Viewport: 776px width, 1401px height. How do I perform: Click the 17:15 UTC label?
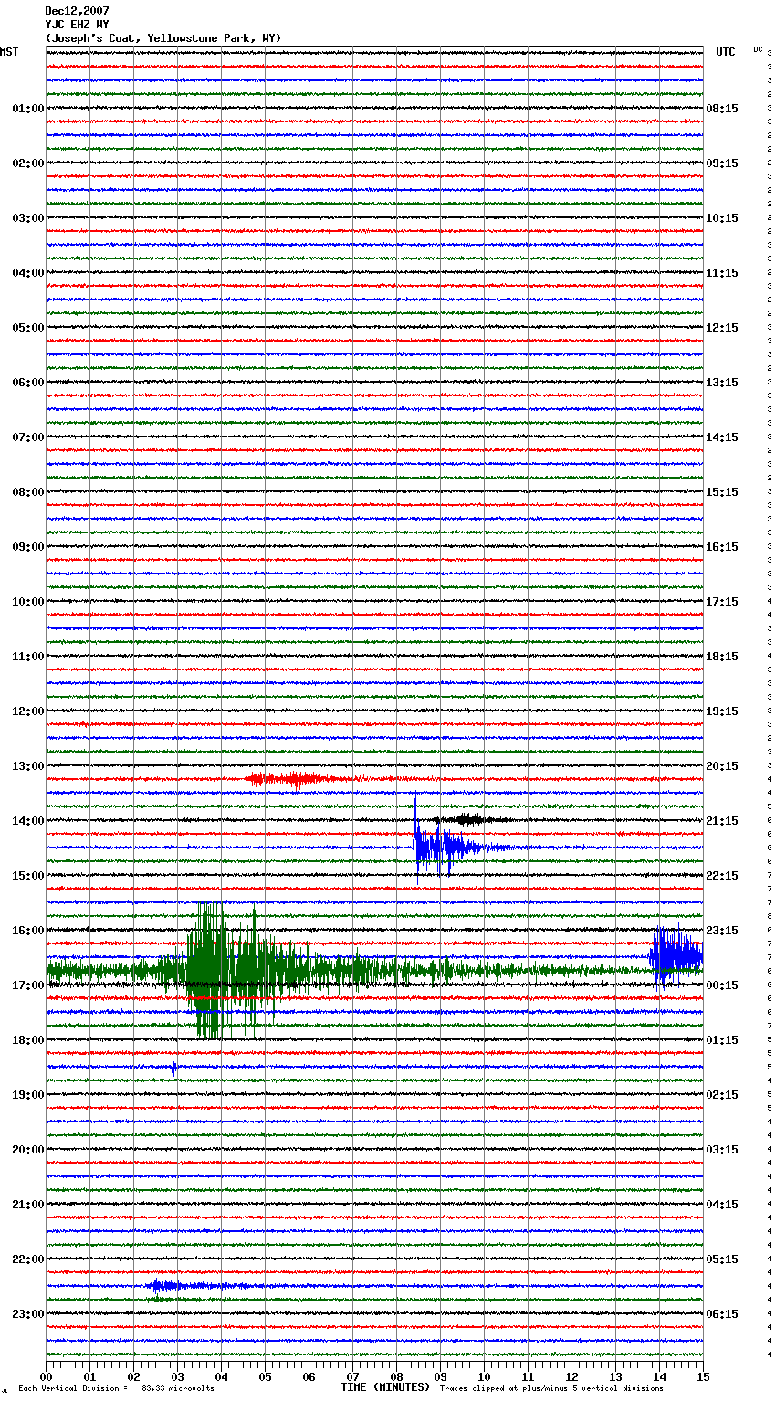tap(722, 602)
